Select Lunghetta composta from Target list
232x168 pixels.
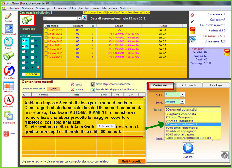click(x=193, y=114)
